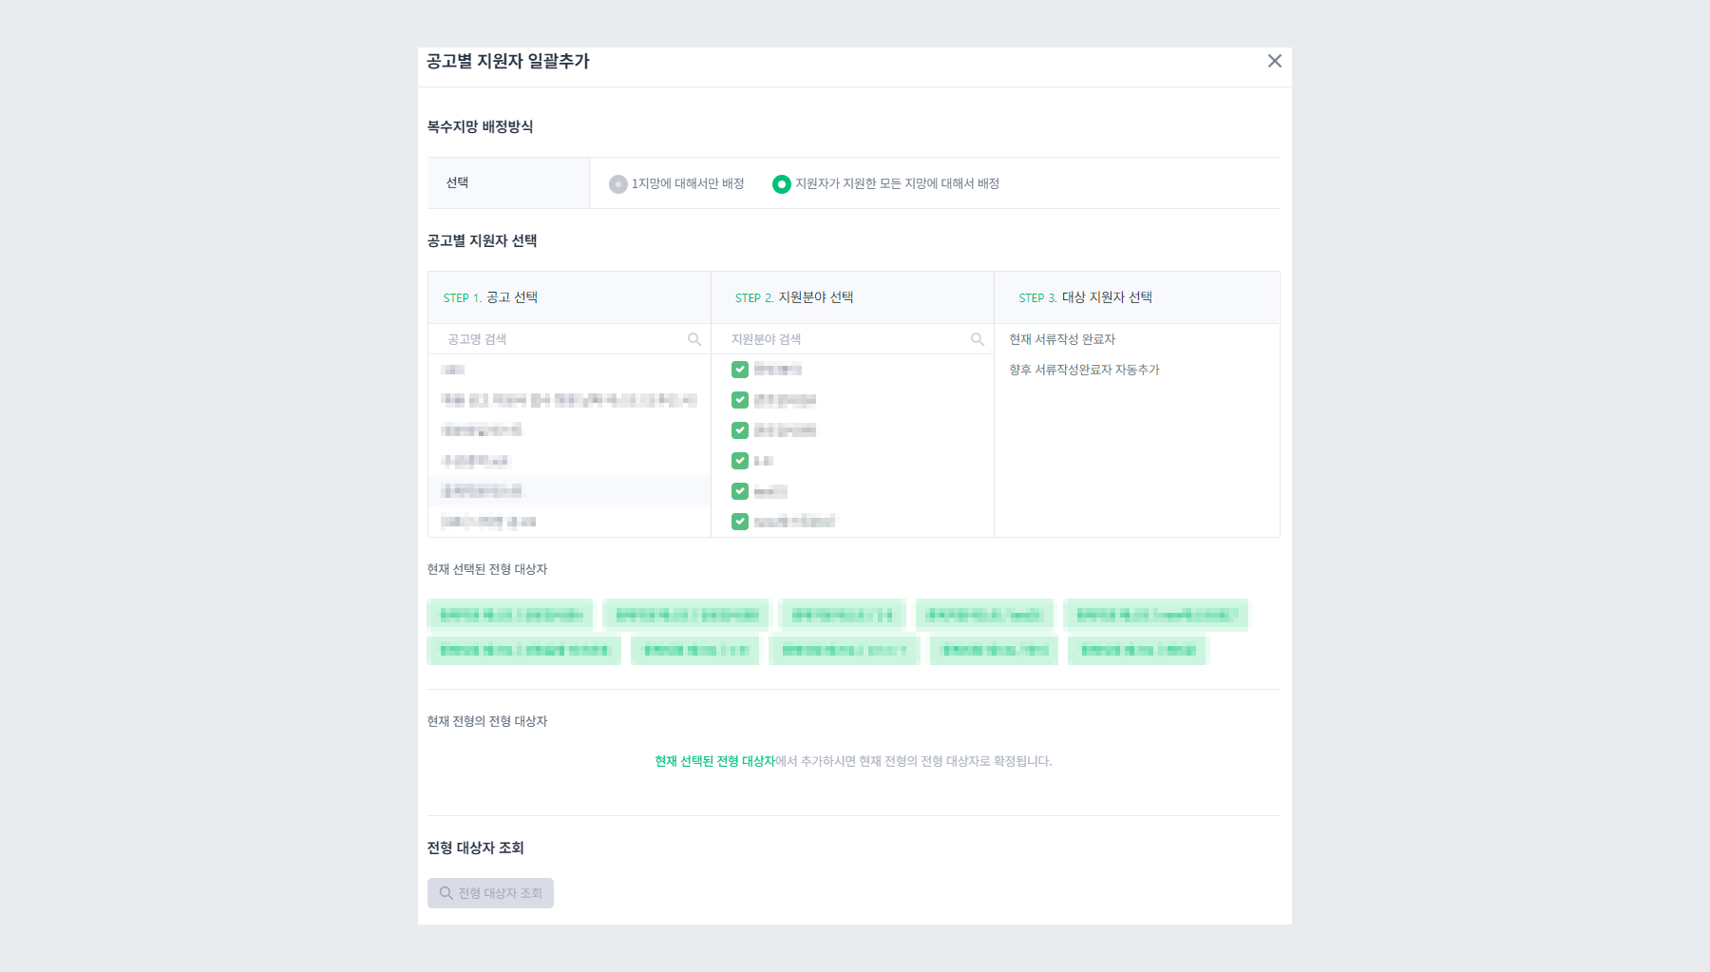Select the 지원자가 지원한 모든 지망에 대해서 배정 option

coord(781,182)
